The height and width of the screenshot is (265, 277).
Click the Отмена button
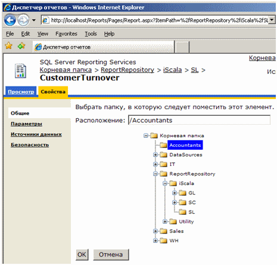[x=111, y=254]
